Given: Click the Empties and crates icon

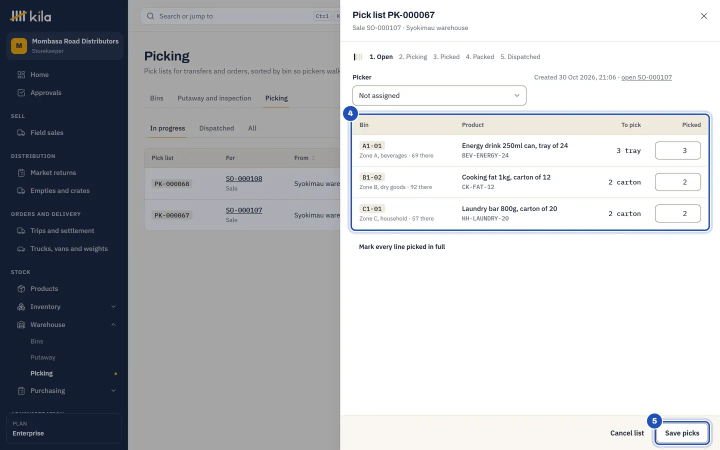Looking at the screenshot, I should pos(21,190).
